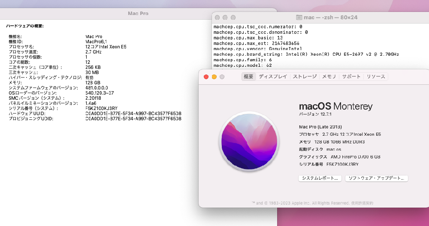Open the ストレージ tab
The image size is (429, 226).
point(305,77)
